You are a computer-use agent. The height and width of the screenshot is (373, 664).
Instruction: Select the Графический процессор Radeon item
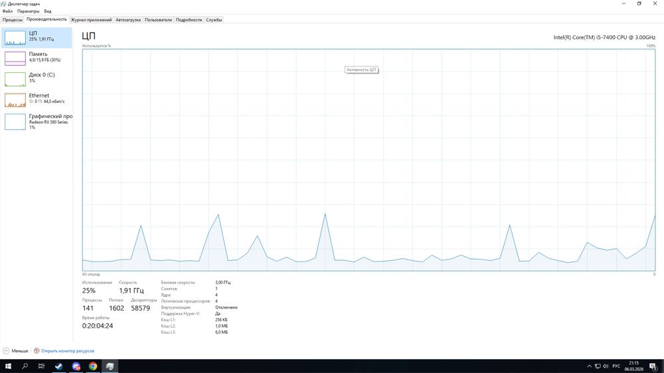pos(37,121)
